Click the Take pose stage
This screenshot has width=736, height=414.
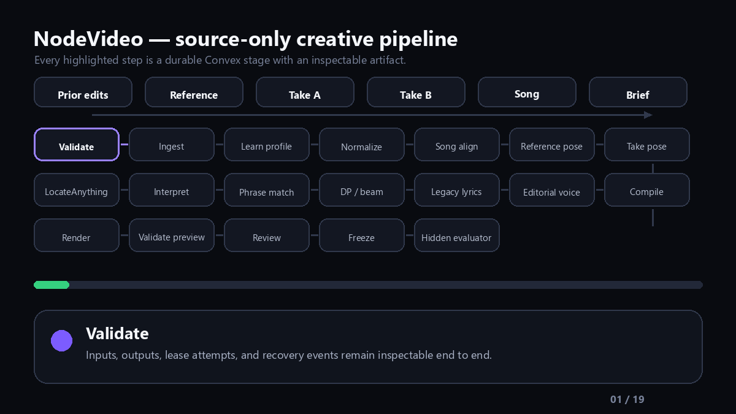(647, 145)
